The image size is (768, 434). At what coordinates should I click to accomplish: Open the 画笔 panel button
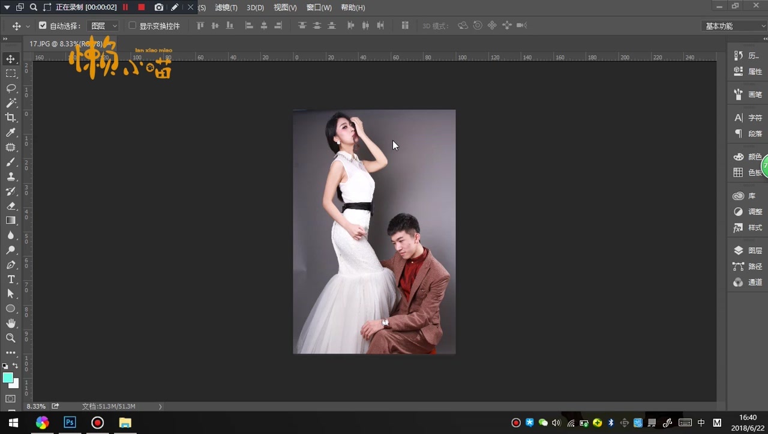click(748, 94)
